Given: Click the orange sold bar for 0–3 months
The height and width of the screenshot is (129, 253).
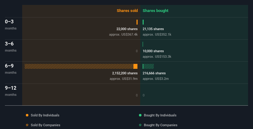Looking at the screenshot, I should pos(137,22).
